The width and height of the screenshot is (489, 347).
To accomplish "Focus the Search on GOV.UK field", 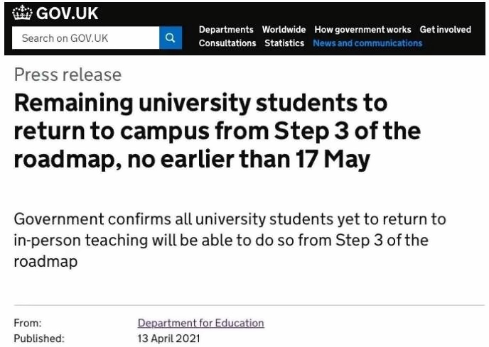I will pos(85,38).
